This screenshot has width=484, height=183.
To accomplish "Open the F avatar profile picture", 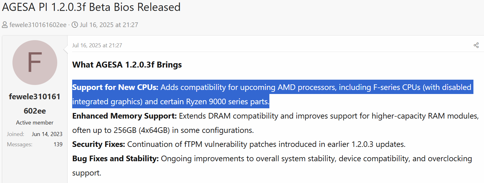I will pyautogui.click(x=35, y=63).
